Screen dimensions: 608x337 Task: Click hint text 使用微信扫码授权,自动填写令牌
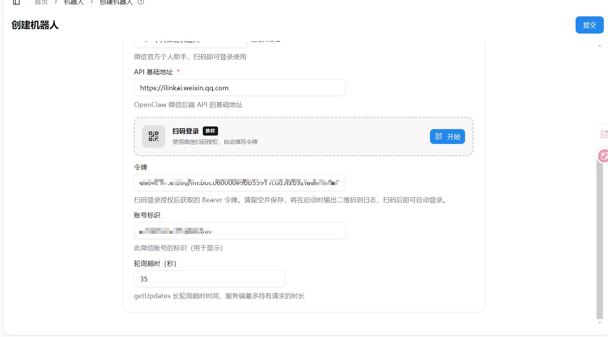[215, 142]
